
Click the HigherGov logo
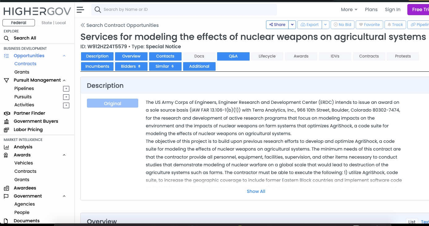pyautogui.click(x=37, y=11)
